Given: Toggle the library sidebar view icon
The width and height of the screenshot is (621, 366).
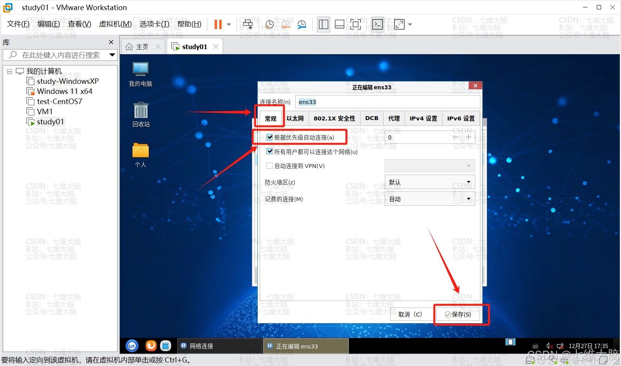Looking at the screenshot, I should (323, 24).
